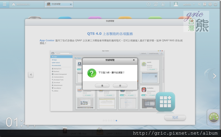Click 否 in the dialog

pos(120,85)
